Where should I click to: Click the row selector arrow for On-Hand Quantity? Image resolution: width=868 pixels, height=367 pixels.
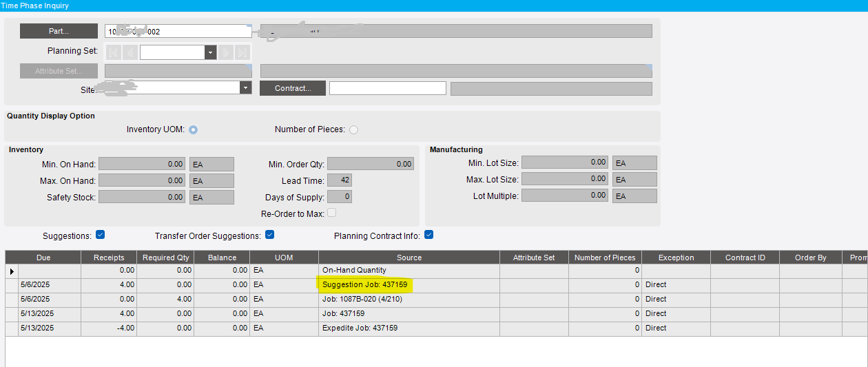[11, 271]
